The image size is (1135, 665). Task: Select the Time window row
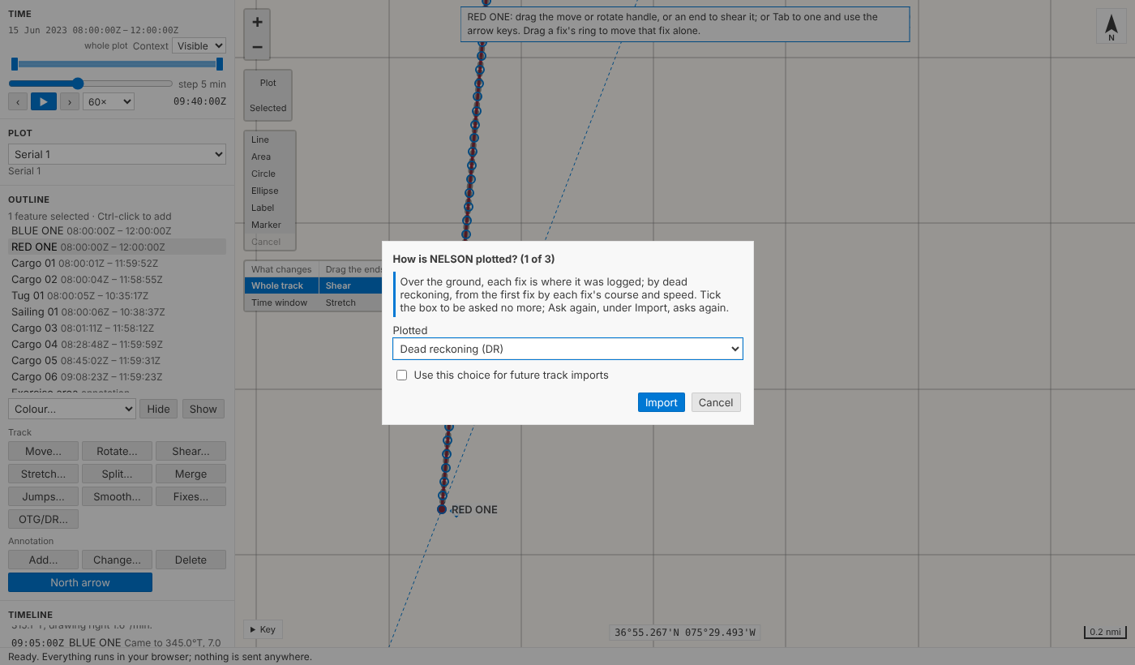point(281,302)
